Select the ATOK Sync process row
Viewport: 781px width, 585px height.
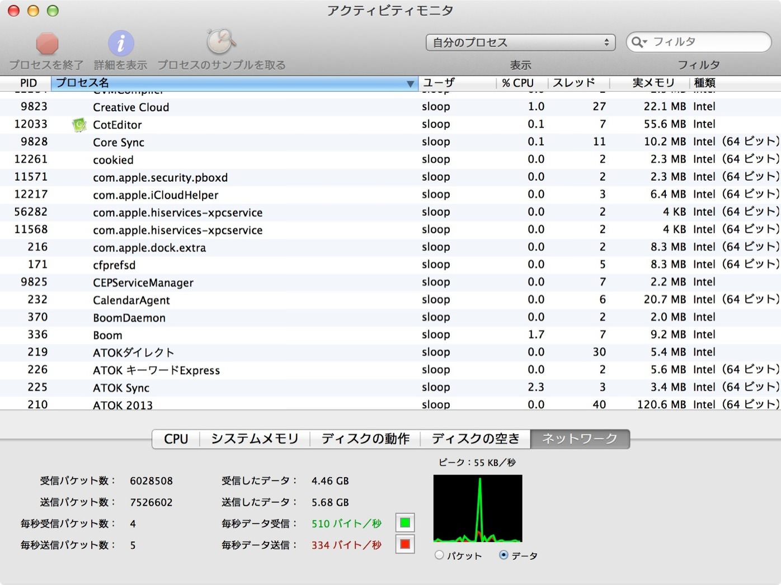(x=391, y=388)
